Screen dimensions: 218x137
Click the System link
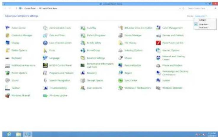(x=166, y=80)
